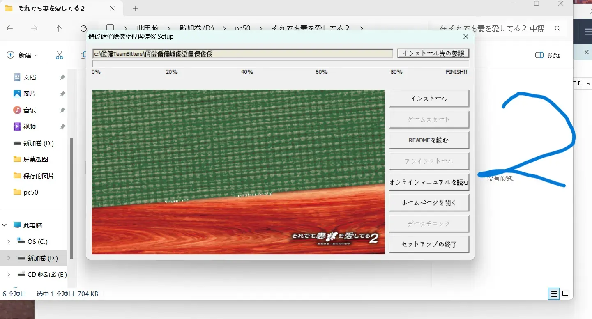Refresh the Explorer folder view
Viewport: 592px width, 319px height.
point(83,28)
